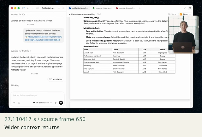Expand the Worked for 10s details

click(x=19, y=14)
